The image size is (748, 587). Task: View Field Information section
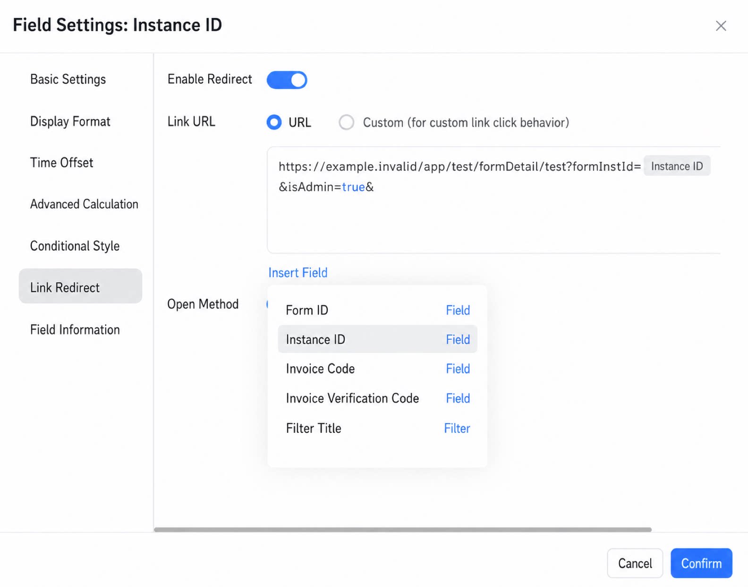point(75,329)
